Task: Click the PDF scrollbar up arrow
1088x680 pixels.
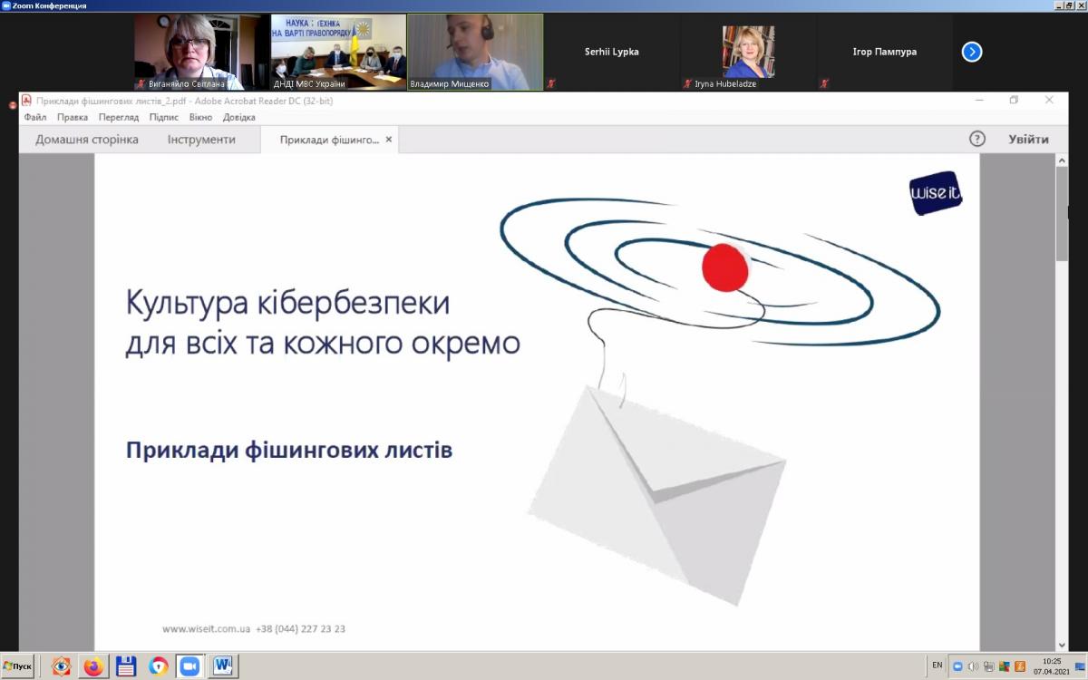Action: pyautogui.click(x=1062, y=160)
